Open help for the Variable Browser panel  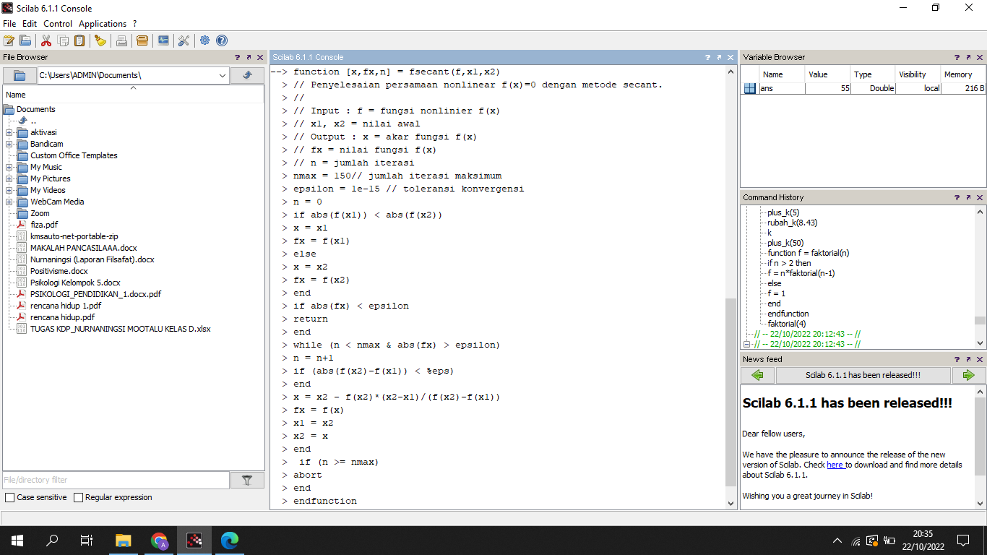click(x=957, y=57)
